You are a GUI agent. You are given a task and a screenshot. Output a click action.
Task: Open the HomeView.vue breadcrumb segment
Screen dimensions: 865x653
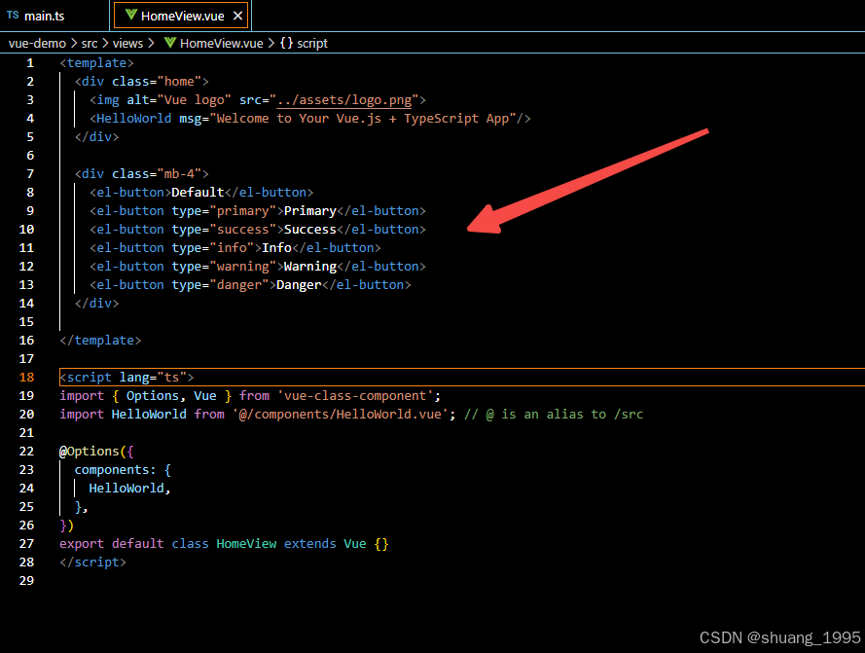click(x=221, y=43)
